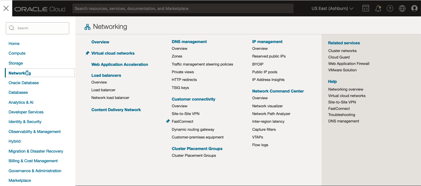Click the Networking section header icon

coord(87,27)
